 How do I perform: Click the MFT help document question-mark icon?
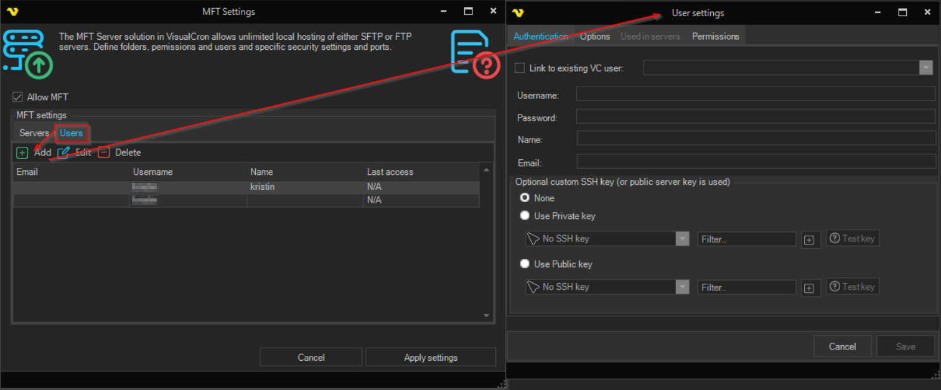click(475, 54)
